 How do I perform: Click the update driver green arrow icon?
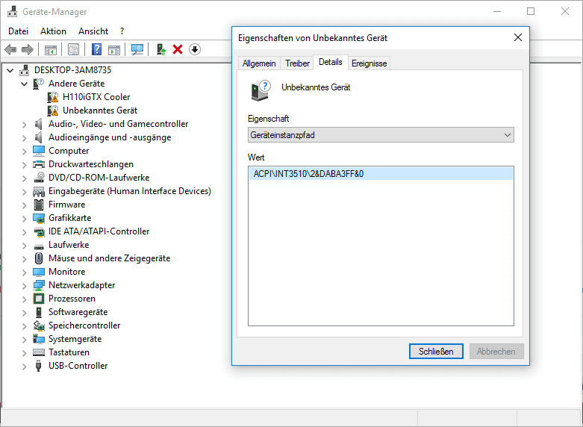click(x=161, y=49)
